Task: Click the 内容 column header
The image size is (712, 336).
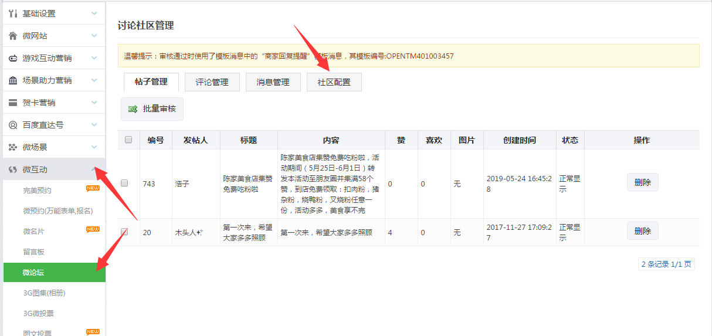Action: click(x=331, y=141)
